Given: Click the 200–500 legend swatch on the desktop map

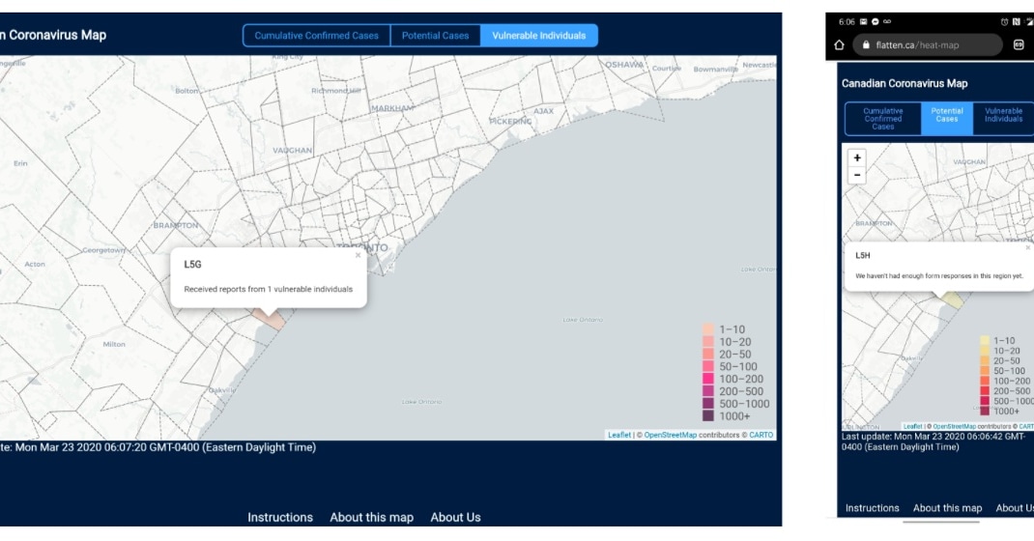Looking at the screenshot, I should click(x=708, y=391).
